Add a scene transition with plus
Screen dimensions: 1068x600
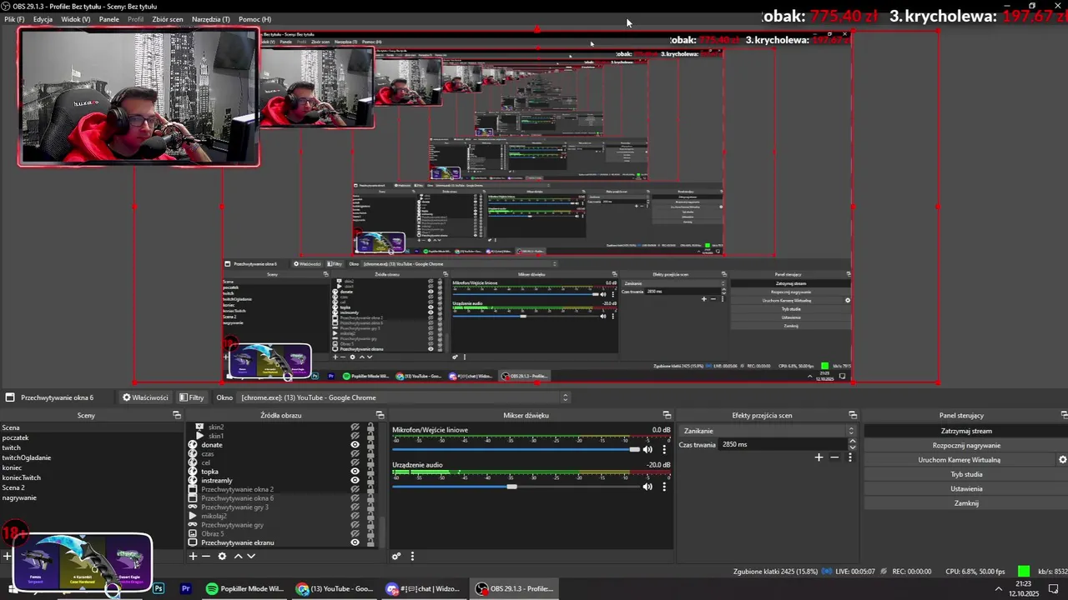pos(819,457)
